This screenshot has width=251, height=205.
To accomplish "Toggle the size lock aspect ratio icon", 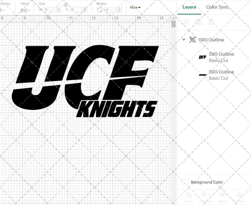I will [x=66, y=4].
